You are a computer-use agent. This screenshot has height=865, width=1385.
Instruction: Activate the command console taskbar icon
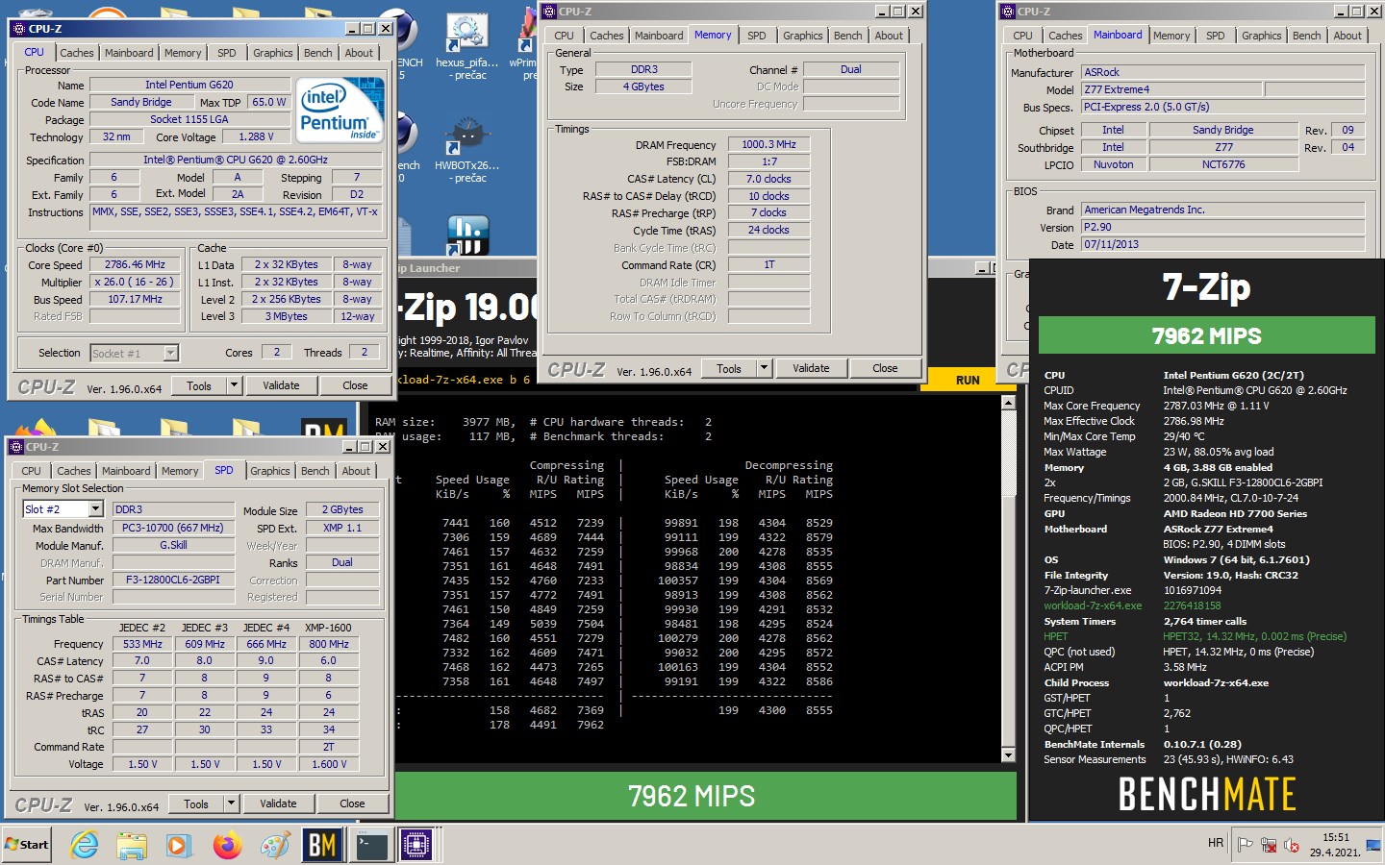(370, 845)
